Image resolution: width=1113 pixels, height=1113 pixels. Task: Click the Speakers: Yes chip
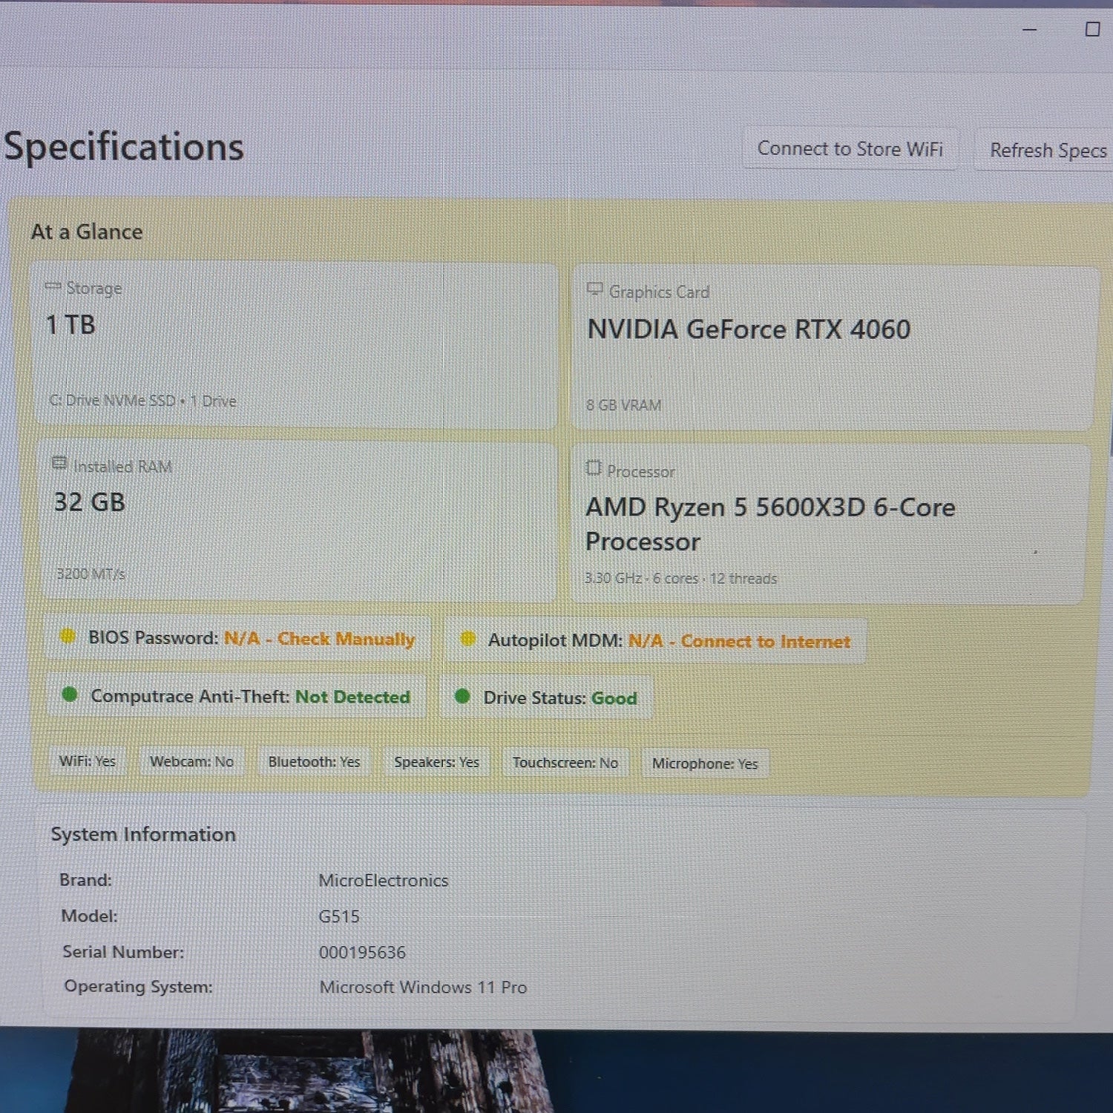point(436,762)
